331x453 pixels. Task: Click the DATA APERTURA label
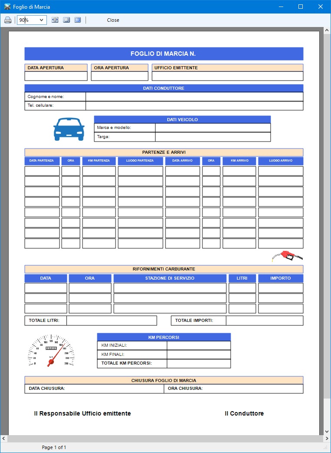[46, 68]
